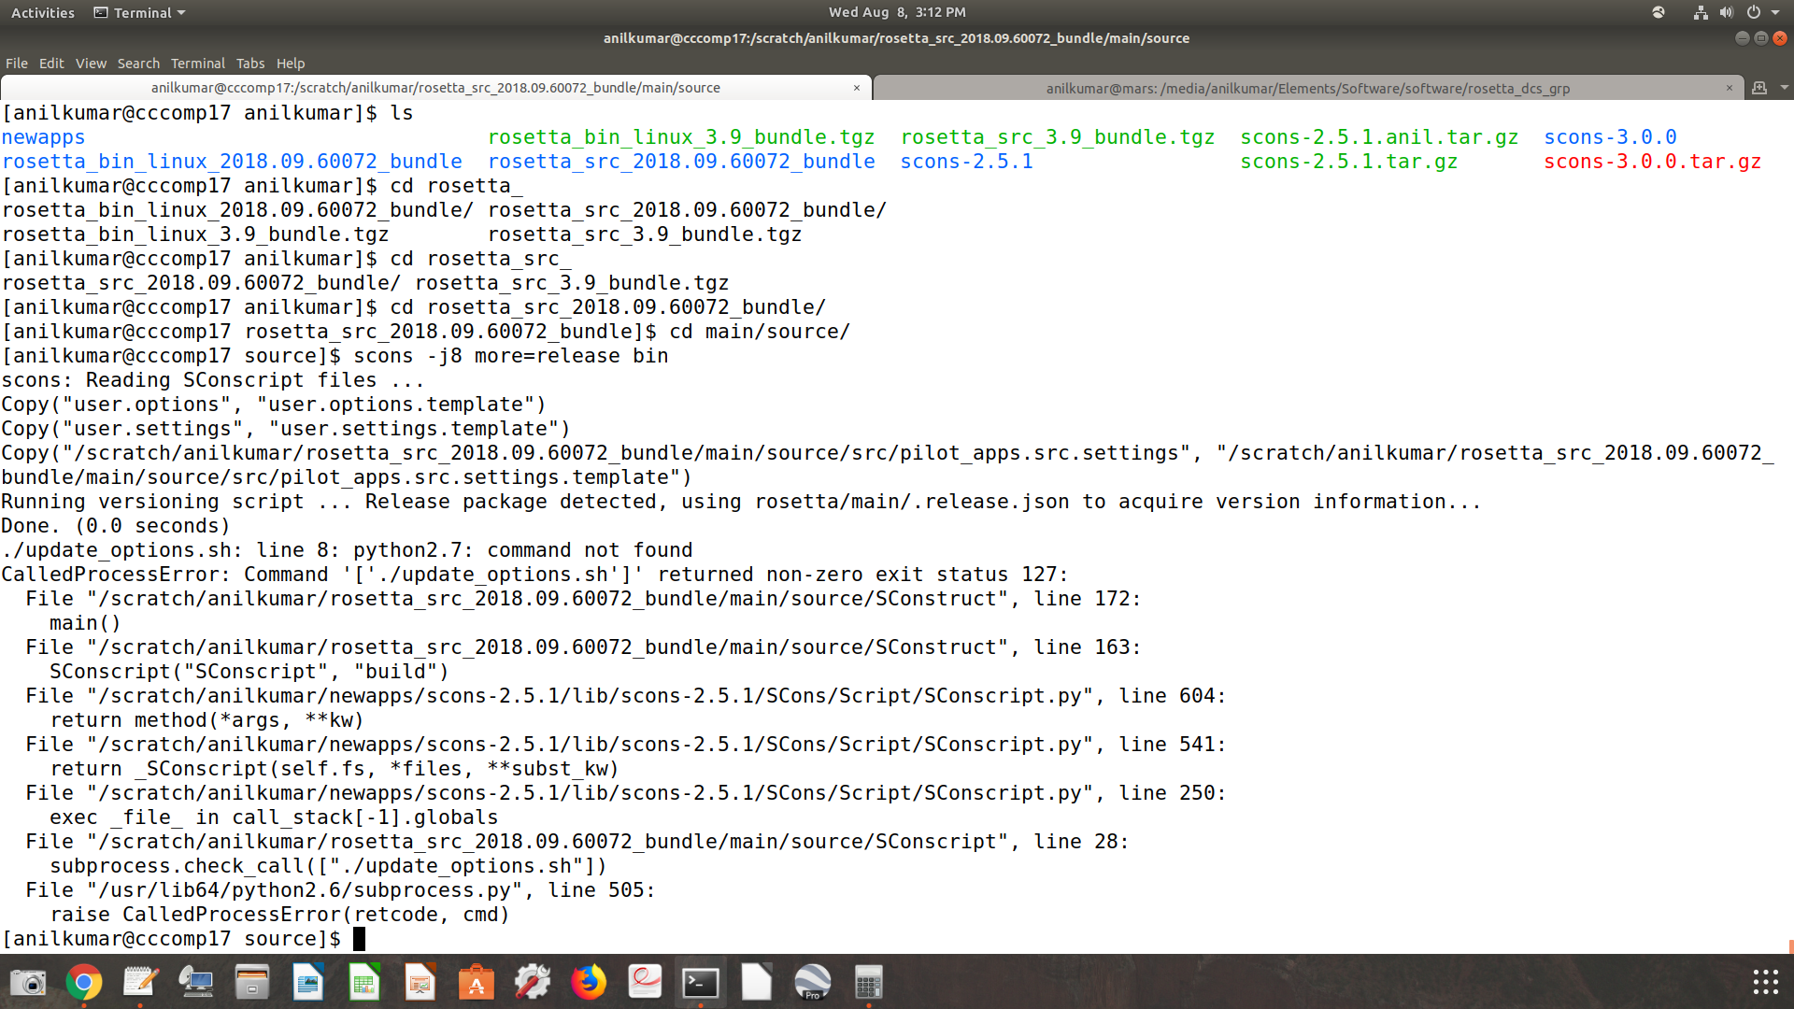Show all applications grid

(1765, 982)
